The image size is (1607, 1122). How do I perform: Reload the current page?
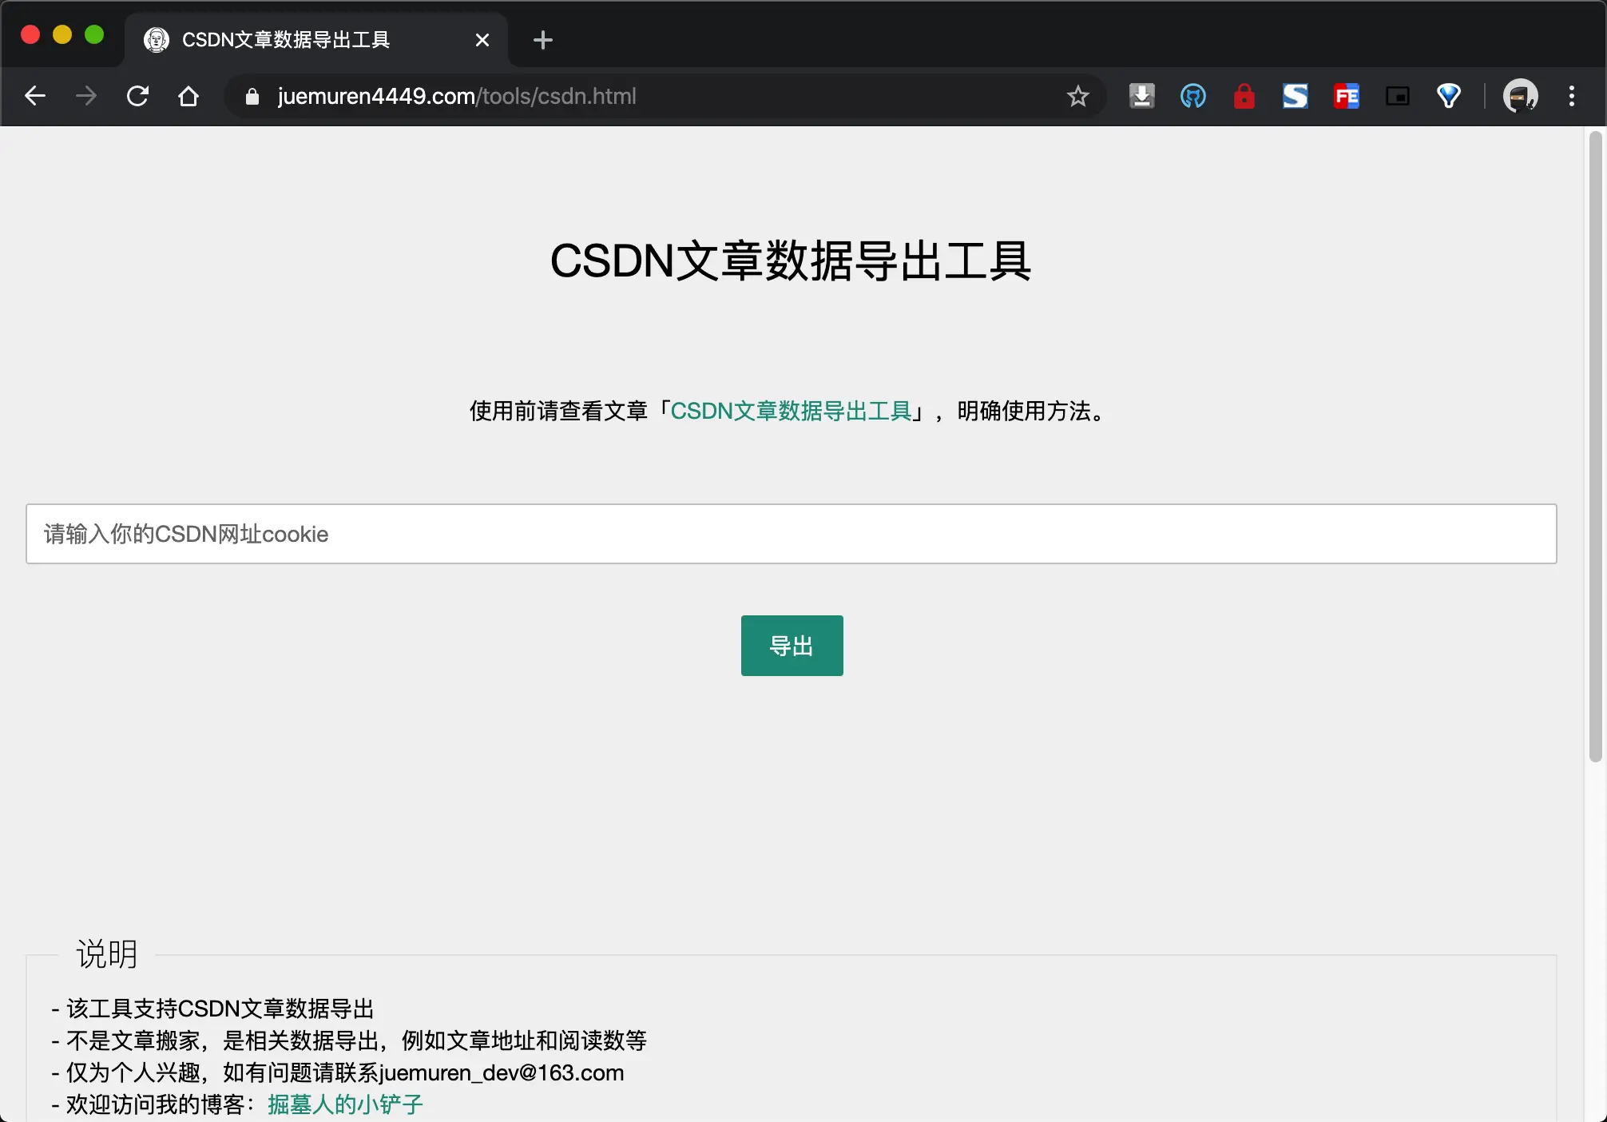pos(137,96)
